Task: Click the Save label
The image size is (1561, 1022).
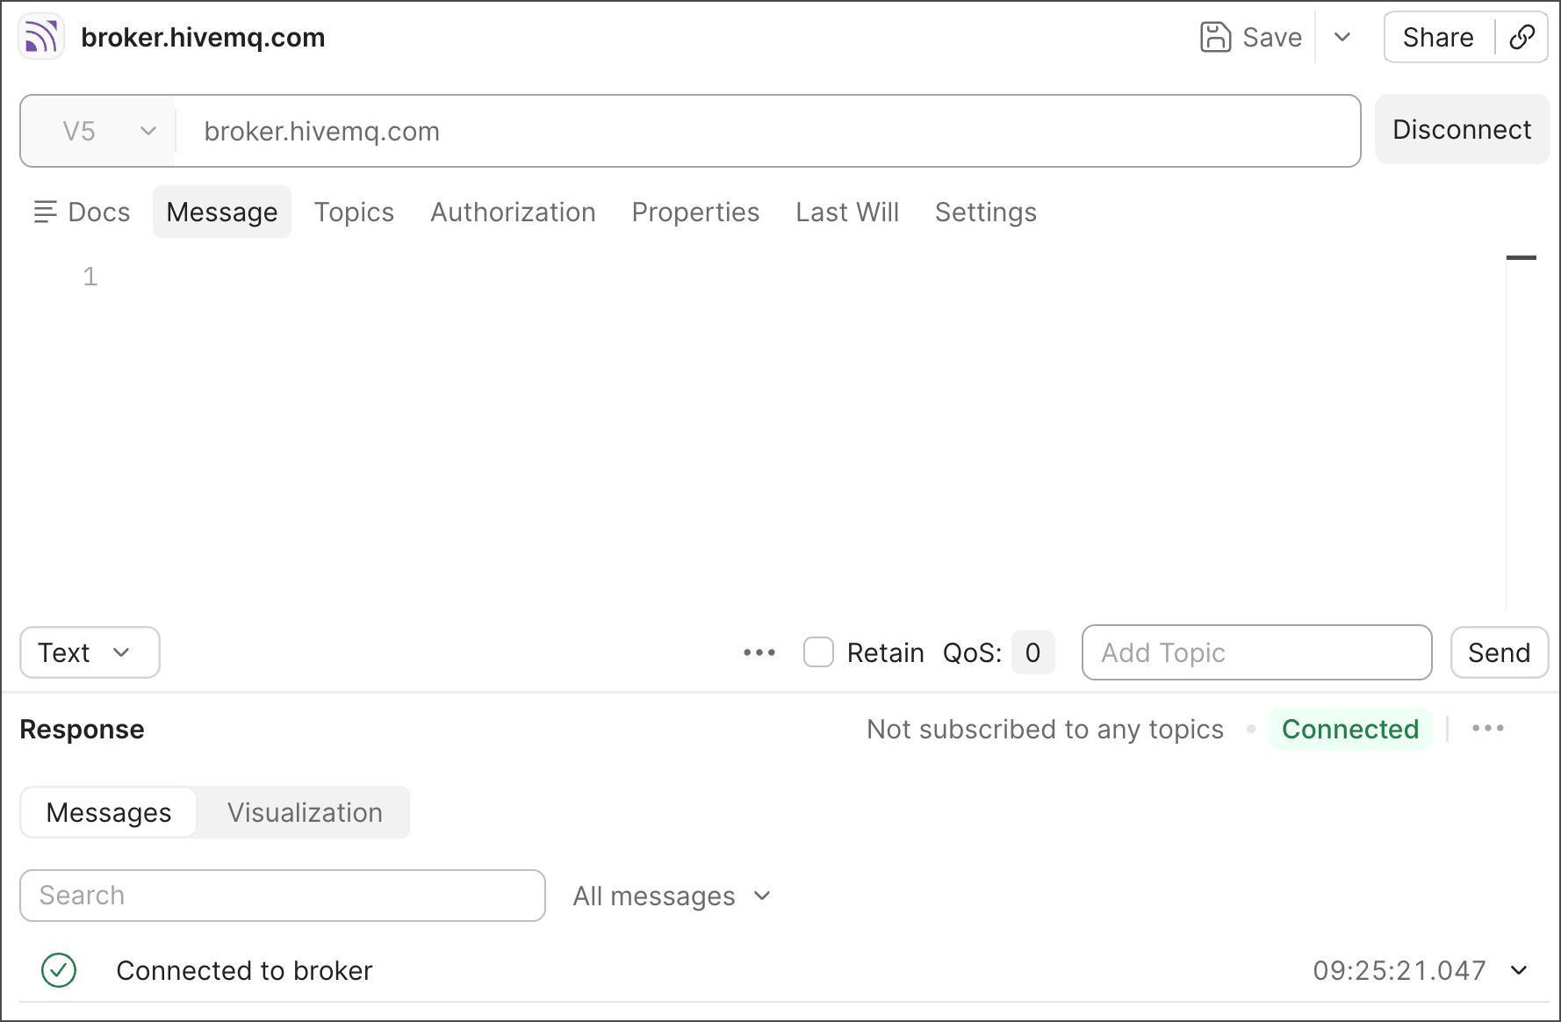Action: coord(1272,37)
